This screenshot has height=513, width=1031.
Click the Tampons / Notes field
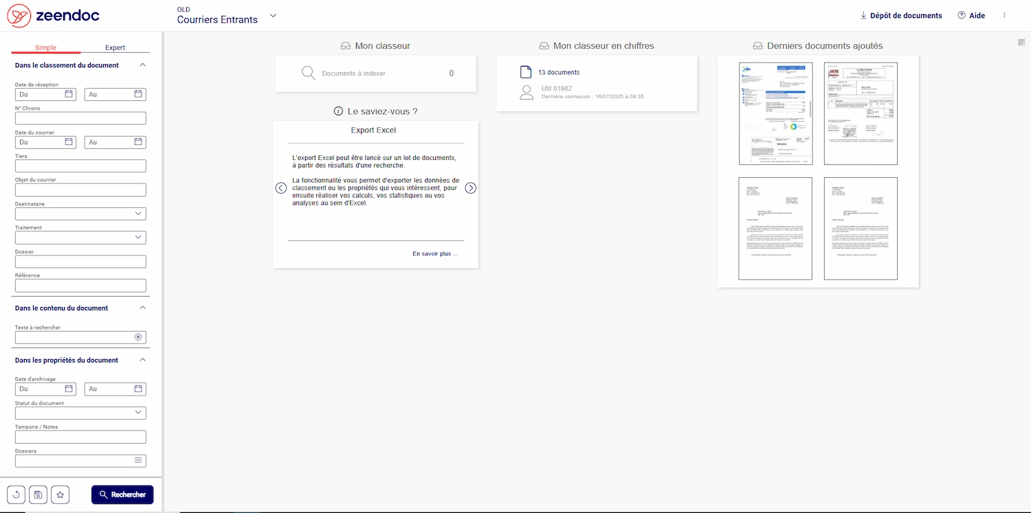(80, 437)
